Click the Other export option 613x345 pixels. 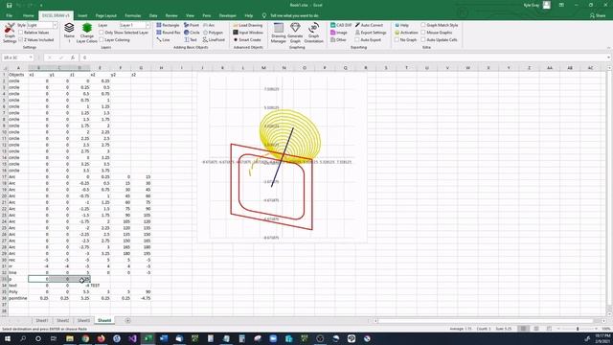pyautogui.click(x=338, y=40)
